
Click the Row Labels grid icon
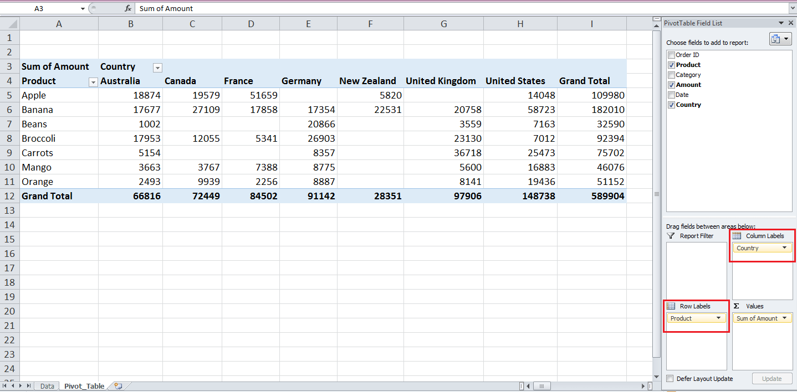(671, 306)
